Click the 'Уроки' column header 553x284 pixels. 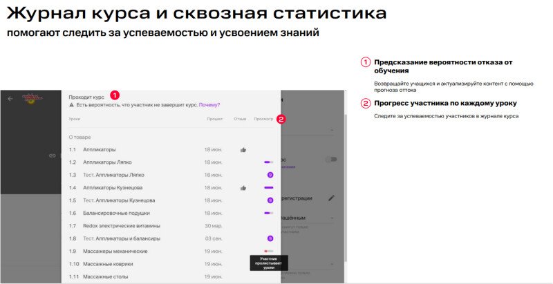point(75,119)
